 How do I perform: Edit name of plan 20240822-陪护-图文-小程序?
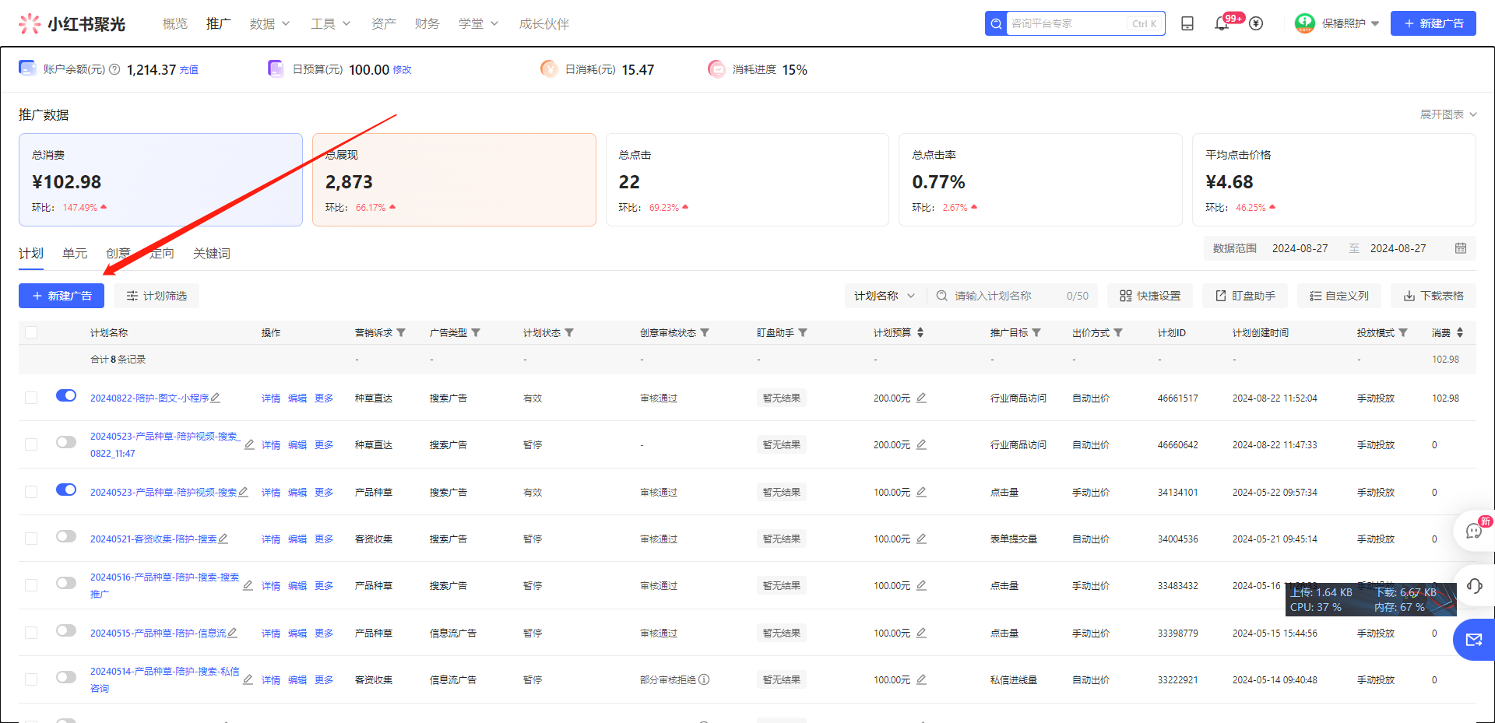pos(216,398)
